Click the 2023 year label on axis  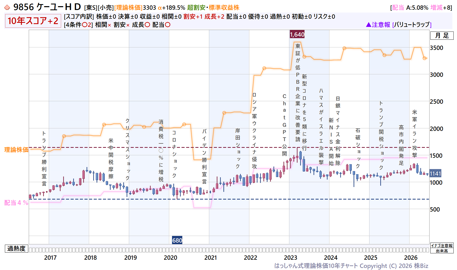(x=291, y=258)
